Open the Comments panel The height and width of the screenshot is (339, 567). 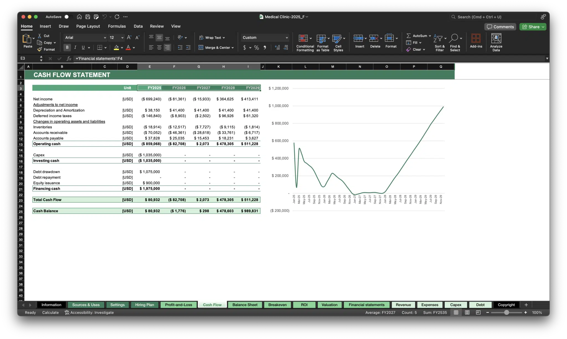(x=500, y=27)
